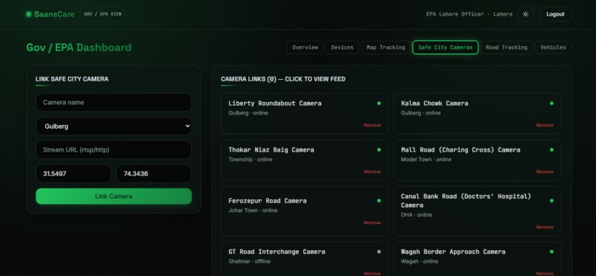Screen dimensions: 596x276
Task: View the Wagah Border Approach Camera feed
Action: pos(477,259)
